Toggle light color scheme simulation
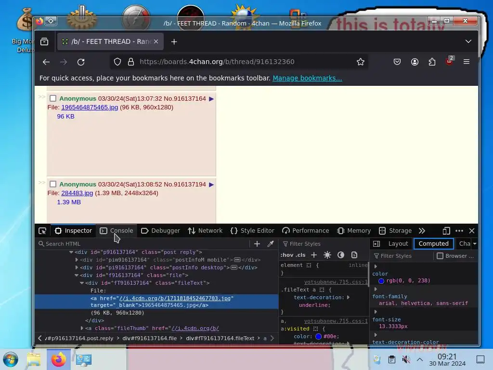Image resolution: width=493 pixels, height=370 pixels. coord(327,255)
